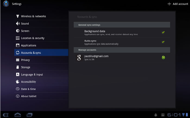Tap the Settings app icon
Viewport: 190px width, 118px height.
[x=6, y=4]
